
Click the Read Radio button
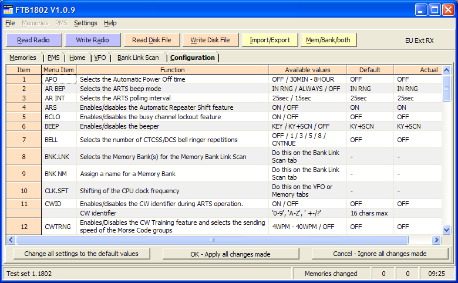[33, 40]
